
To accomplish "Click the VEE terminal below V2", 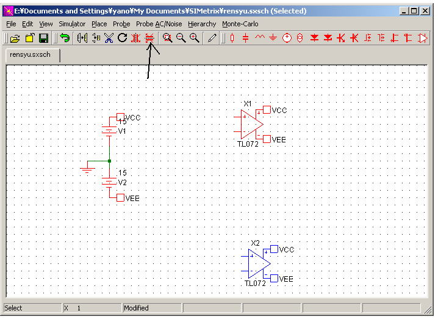I will click(120, 197).
